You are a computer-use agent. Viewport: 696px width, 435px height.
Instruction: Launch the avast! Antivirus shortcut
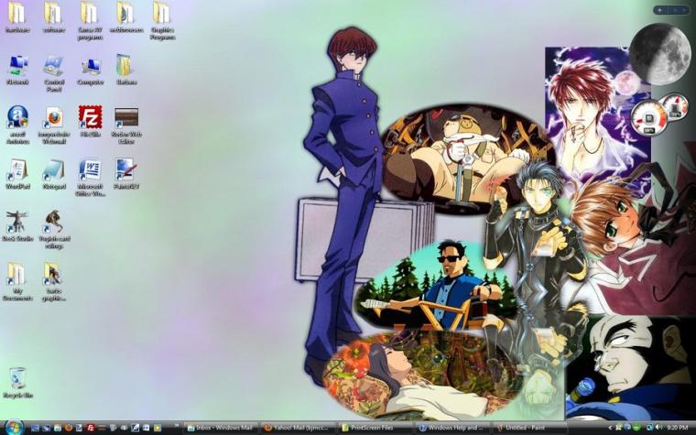tap(17, 125)
